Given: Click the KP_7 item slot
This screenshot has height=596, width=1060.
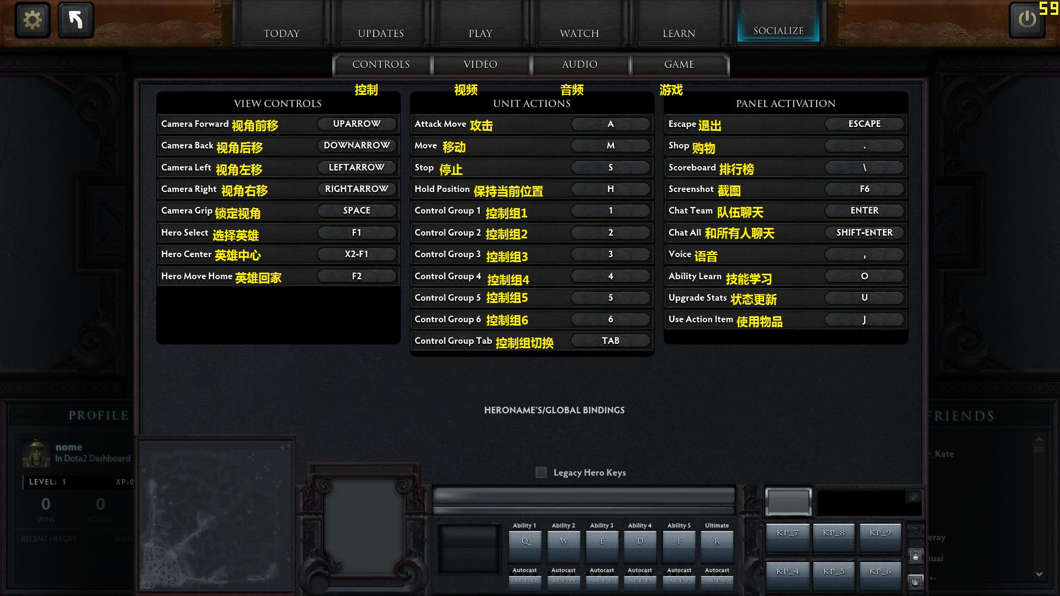Looking at the screenshot, I should point(787,536).
